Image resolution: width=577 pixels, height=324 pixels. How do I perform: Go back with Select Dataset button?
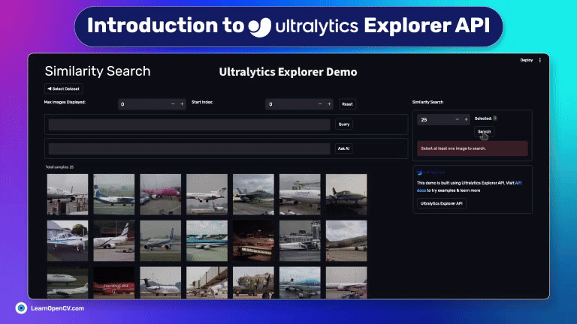point(63,88)
